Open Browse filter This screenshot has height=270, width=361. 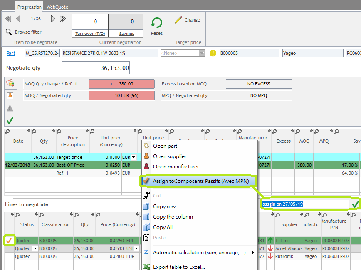28,32
